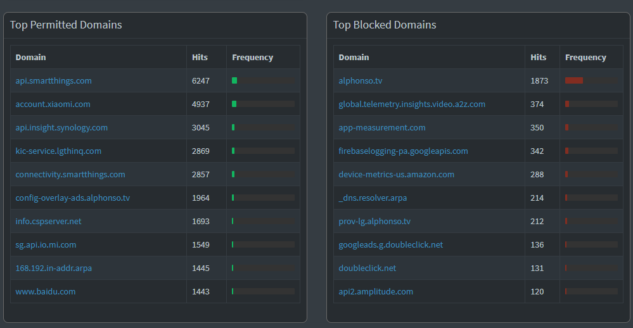Screen dimensions: 633x328
Task: Click the blocked hits value 288
Action: [x=537, y=174]
